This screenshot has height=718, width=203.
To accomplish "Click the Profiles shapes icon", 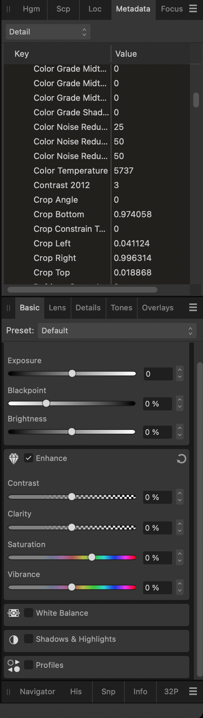I will (x=14, y=666).
